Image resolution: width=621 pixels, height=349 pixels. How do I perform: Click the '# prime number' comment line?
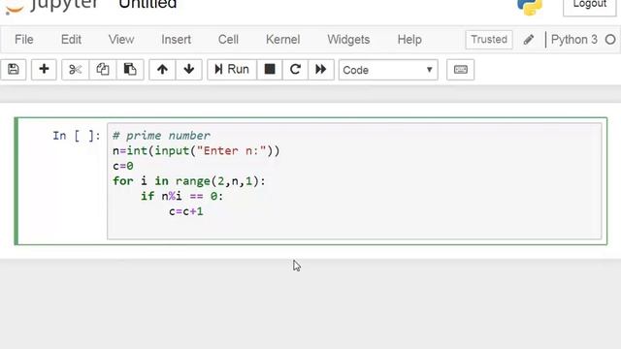[x=161, y=136]
